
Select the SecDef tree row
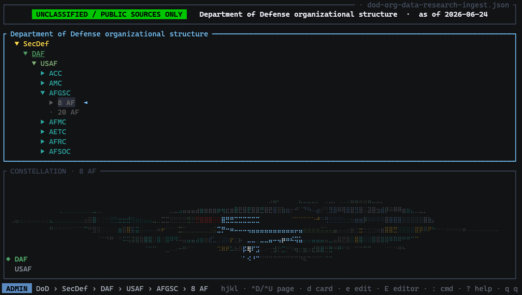(x=36, y=44)
